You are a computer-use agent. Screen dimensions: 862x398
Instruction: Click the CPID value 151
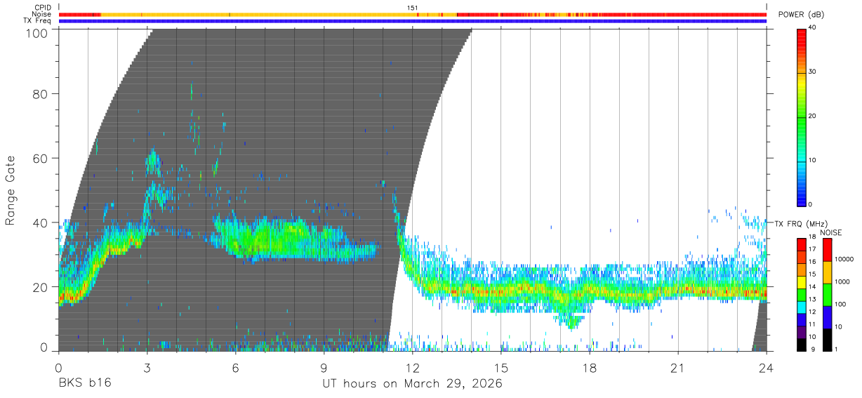point(413,8)
